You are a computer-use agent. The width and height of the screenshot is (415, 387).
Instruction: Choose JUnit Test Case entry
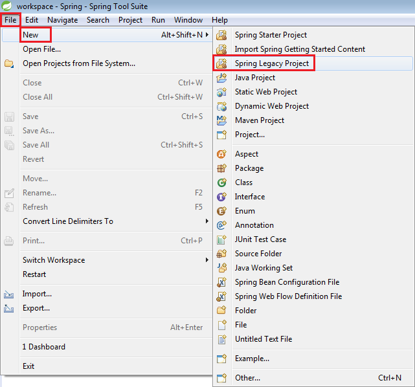tap(261, 239)
